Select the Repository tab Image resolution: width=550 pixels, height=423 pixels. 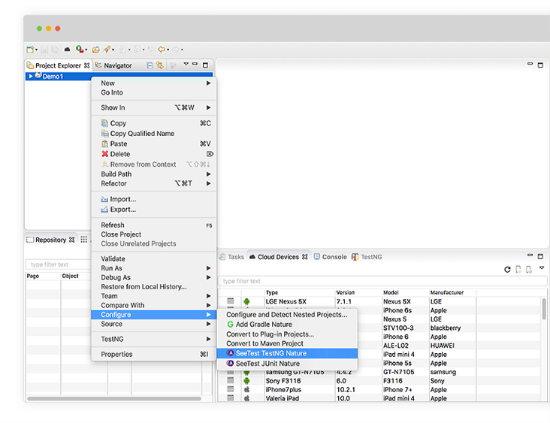tap(50, 240)
